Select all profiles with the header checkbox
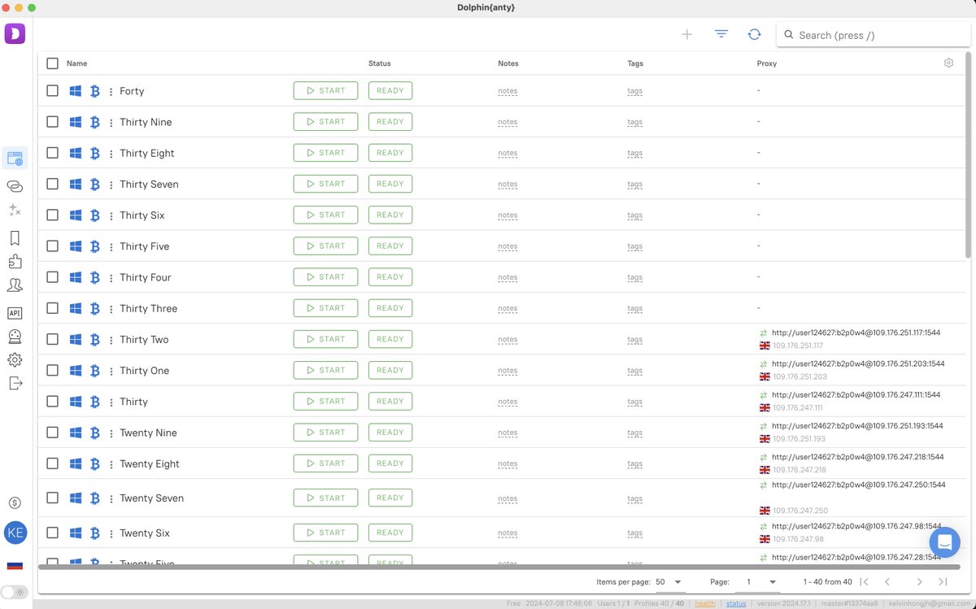Image resolution: width=976 pixels, height=609 pixels. [52, 63]
